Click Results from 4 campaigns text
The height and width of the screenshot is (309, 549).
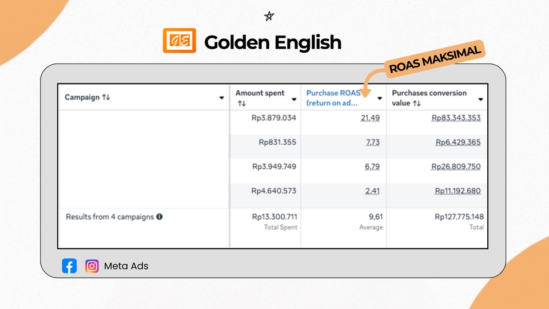pyautogui.click(x=110, y=217)
